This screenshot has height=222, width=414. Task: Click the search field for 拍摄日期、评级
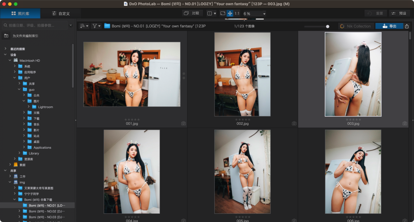click(34, 25)
